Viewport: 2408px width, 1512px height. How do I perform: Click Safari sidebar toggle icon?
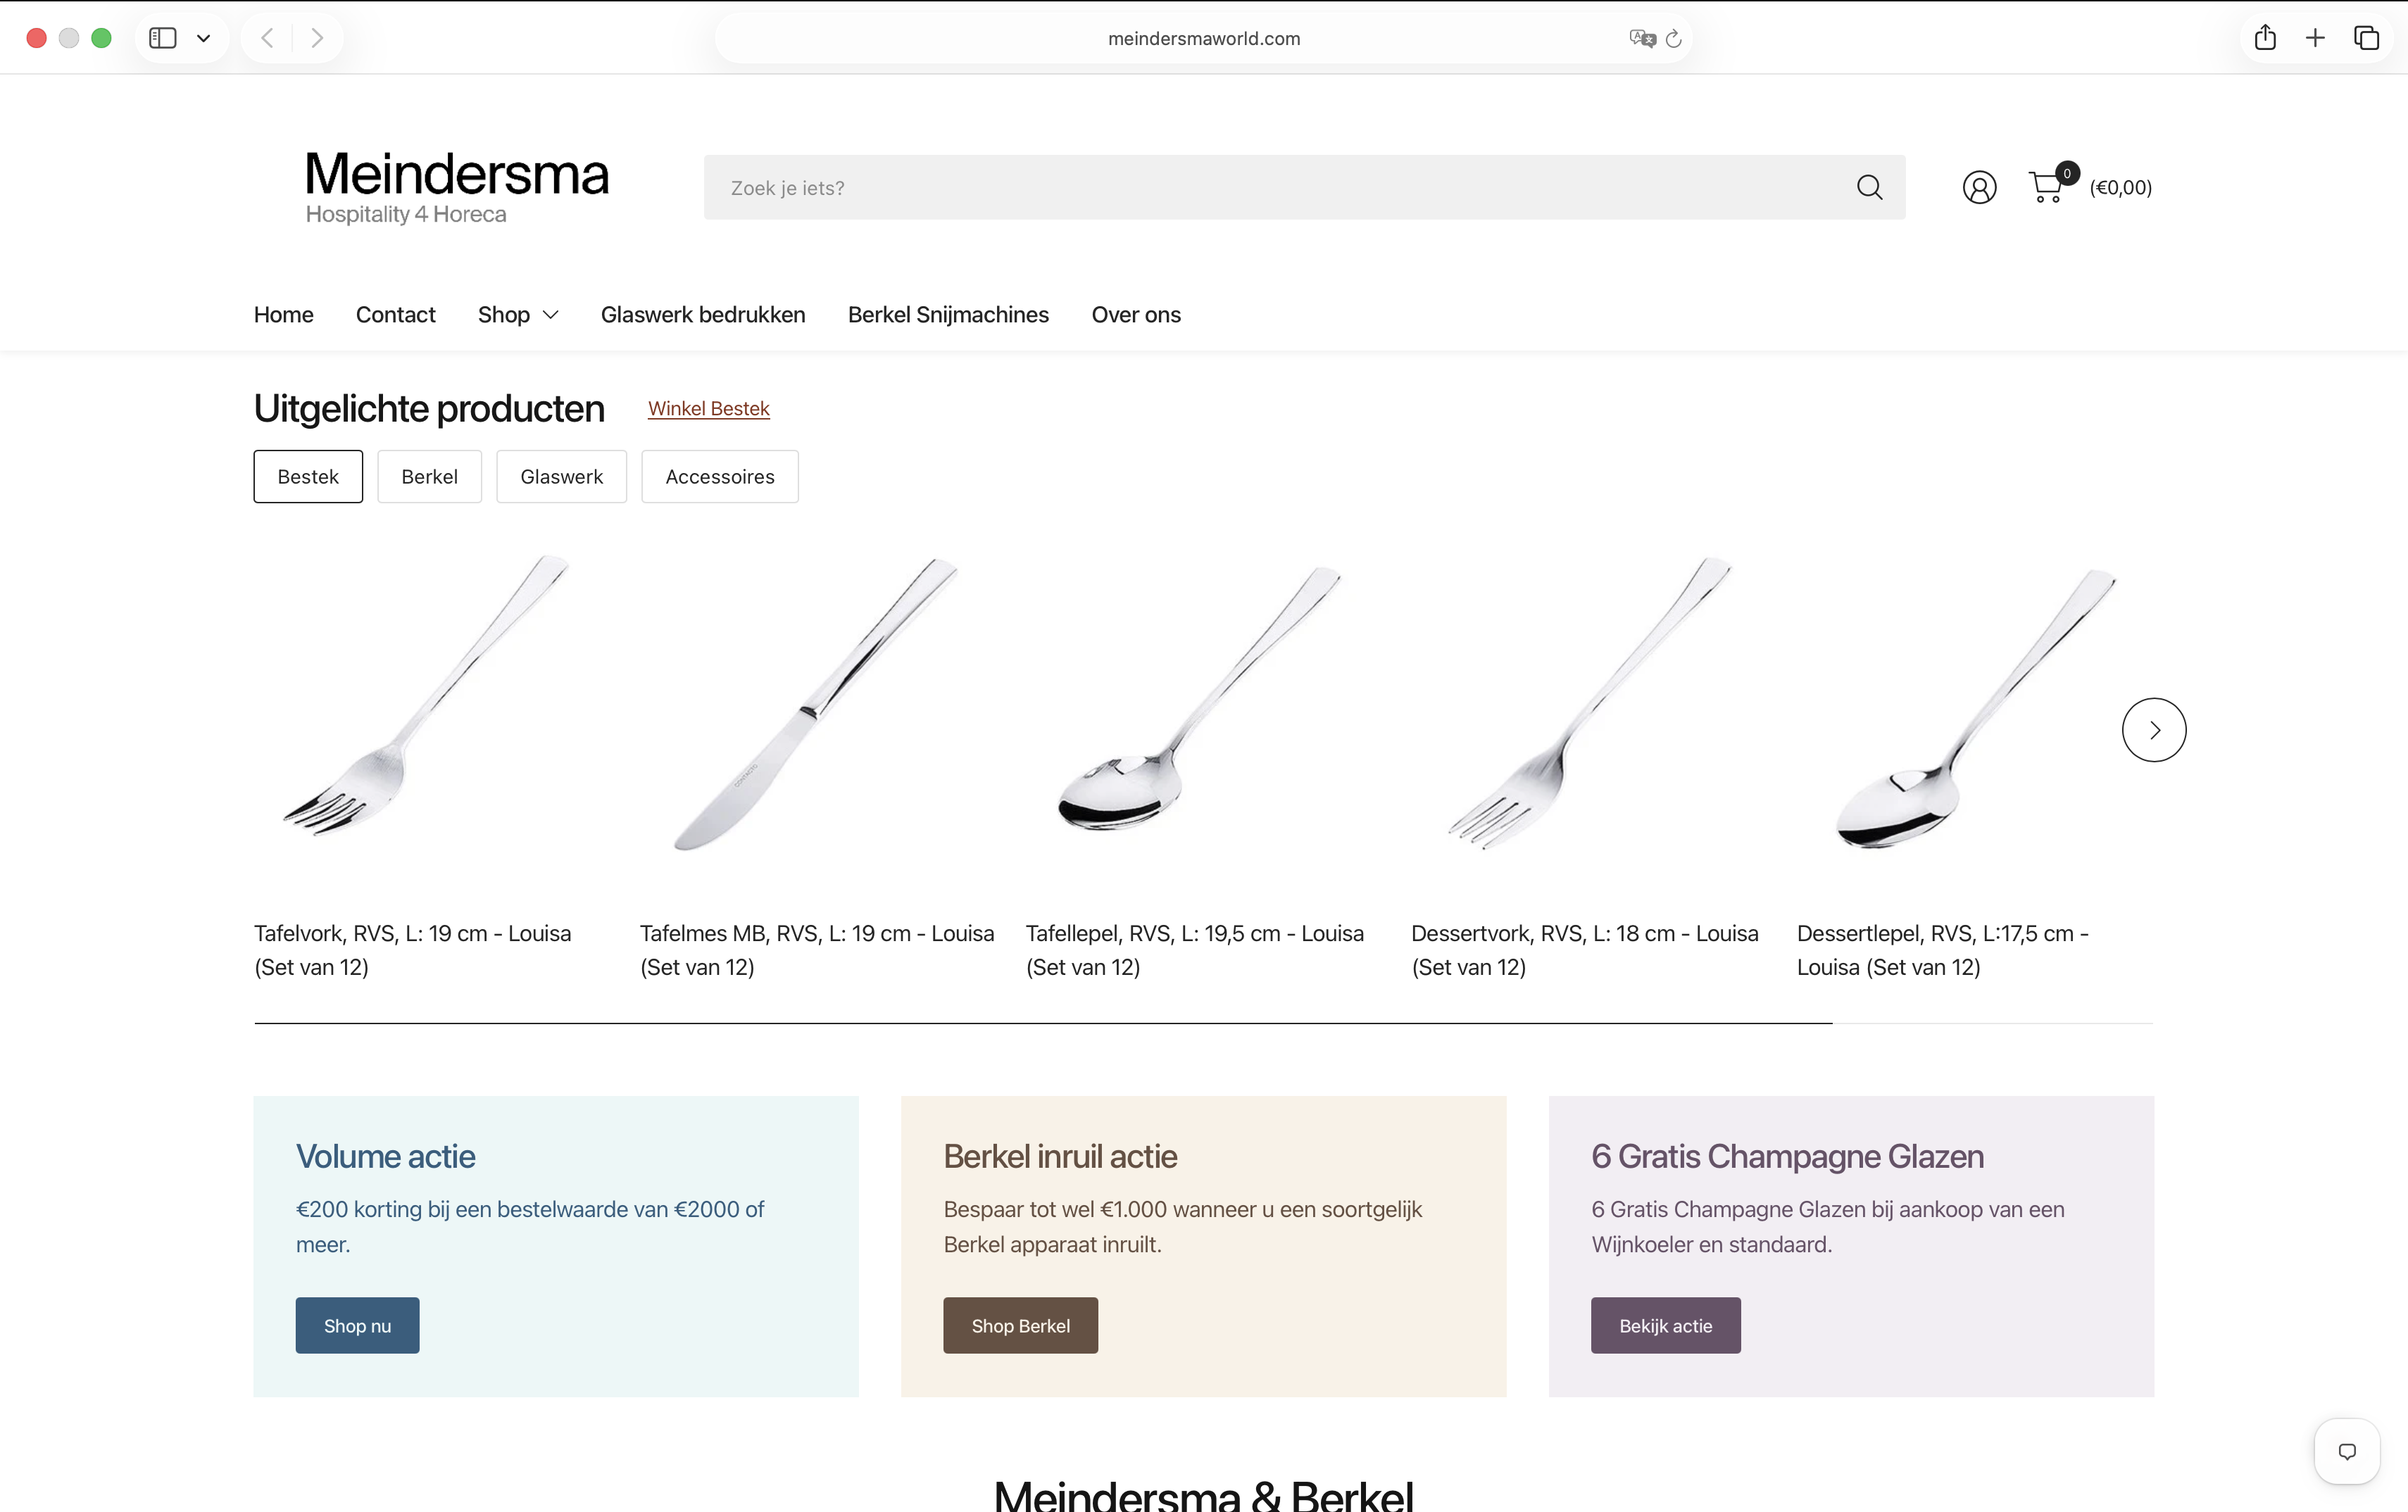pyautogui.click(x=162, y=38)
